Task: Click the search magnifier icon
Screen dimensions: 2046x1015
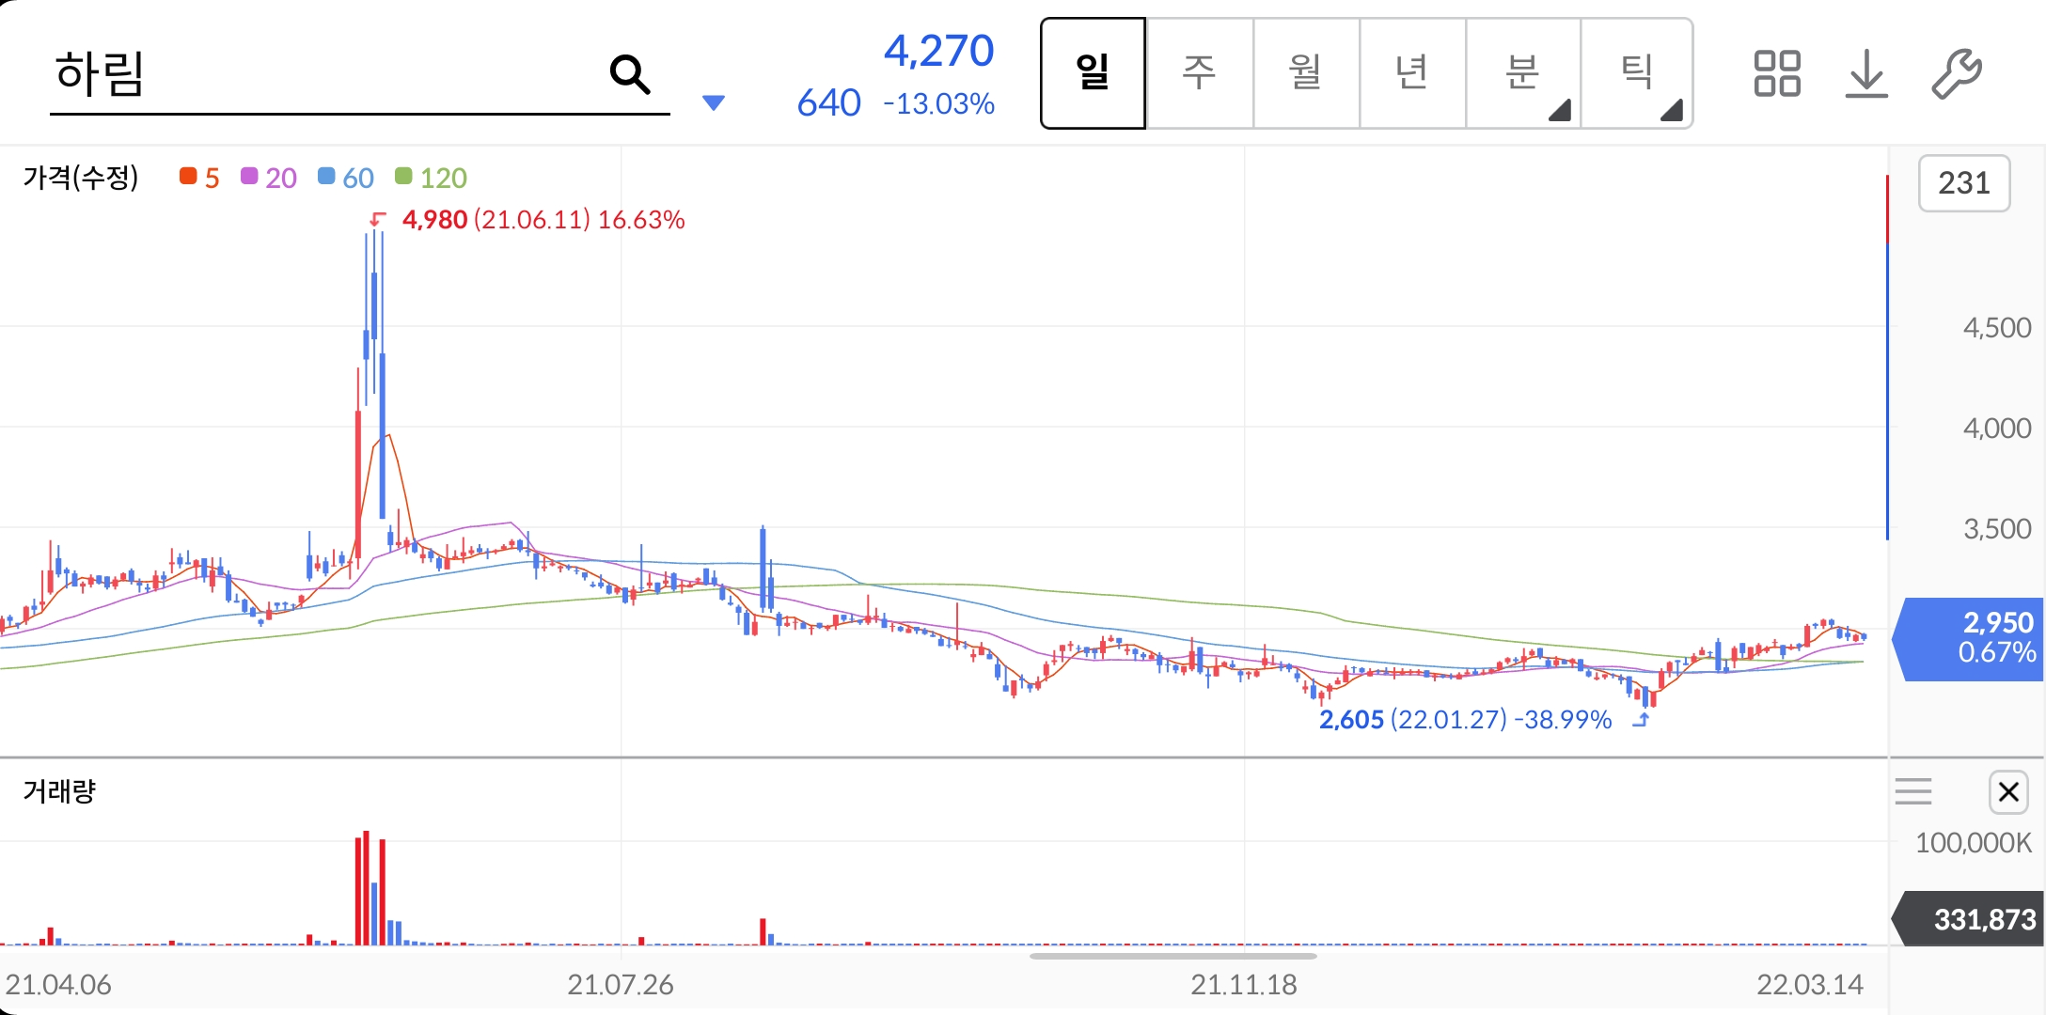Action: [629, 74]
